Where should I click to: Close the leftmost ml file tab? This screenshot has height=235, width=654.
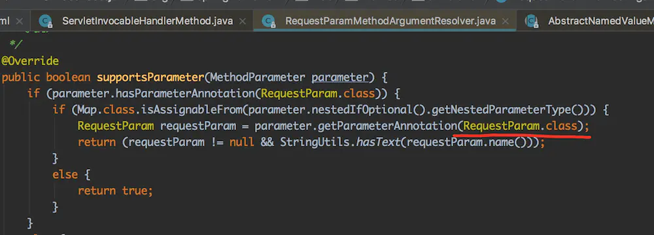pyautogui.click(x=20, y=21)
